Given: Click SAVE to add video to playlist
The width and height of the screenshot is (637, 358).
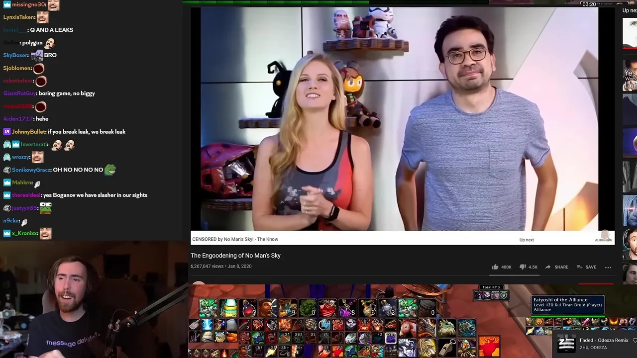Looking at the screenshot, I should tap(586, 267).
